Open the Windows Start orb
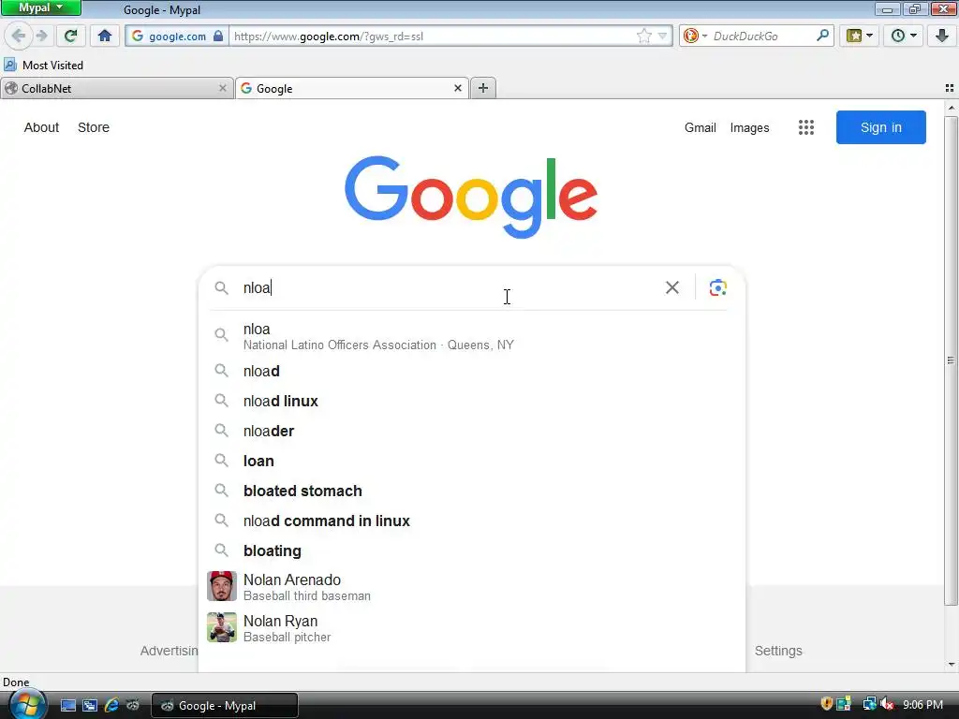This screenshot has height=719, width=959. pos(27,704)
